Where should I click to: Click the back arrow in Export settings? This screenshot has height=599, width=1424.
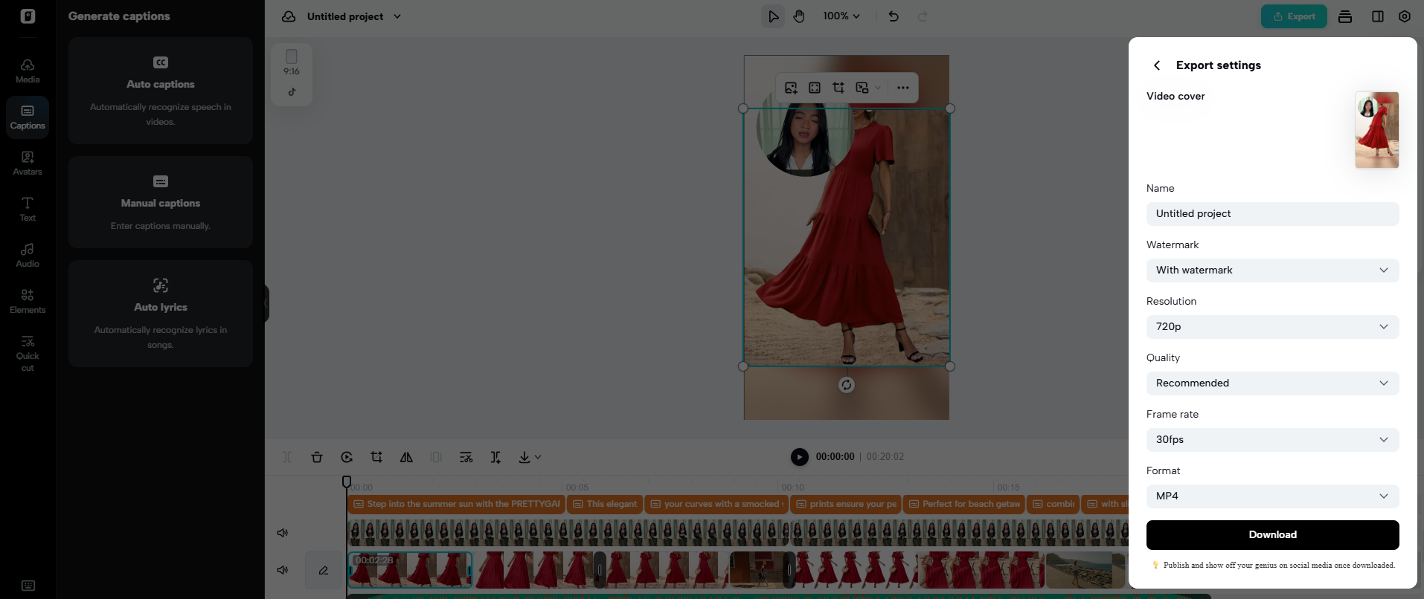pos(1157,65)
